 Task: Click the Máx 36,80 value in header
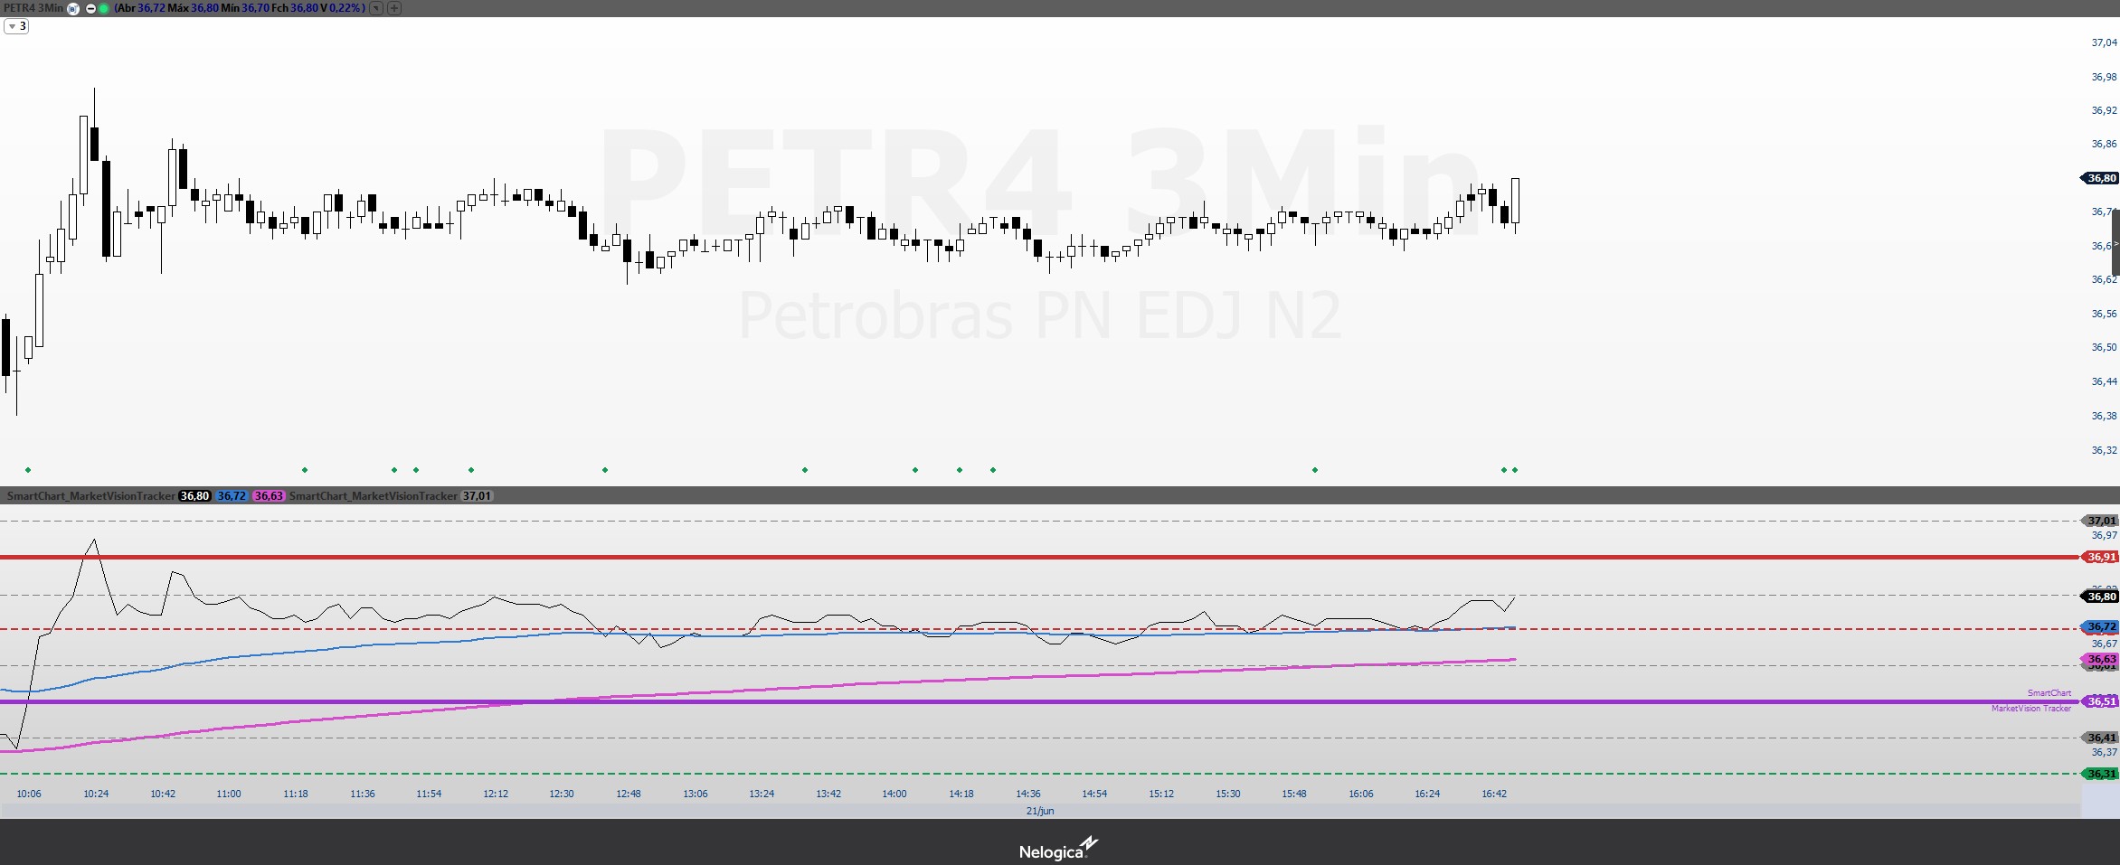point(193,8)
